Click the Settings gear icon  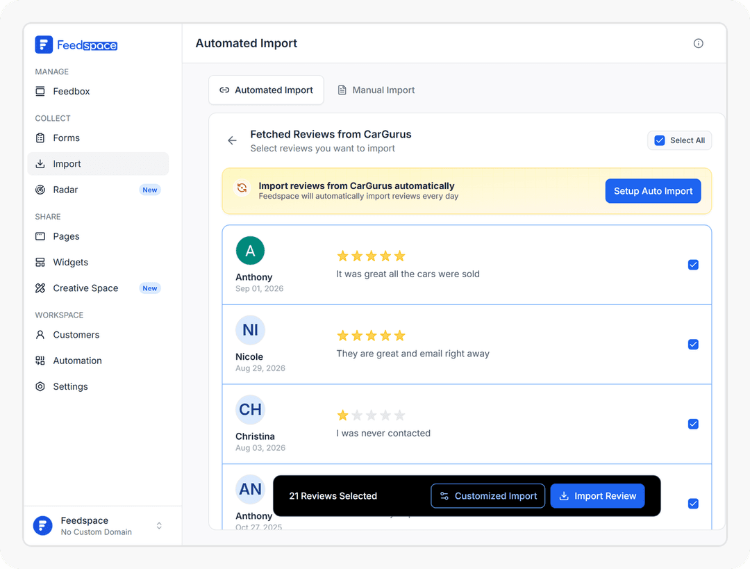pyautogui.click(x=40, y=387)
